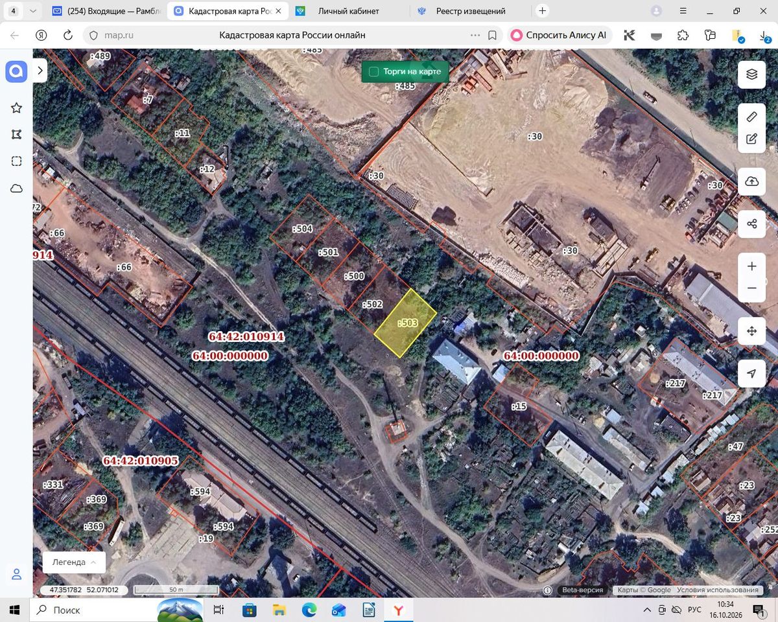Activate the pan/move map tool
778x622 pixels.
pyautogui.click(x=751, y=331)
